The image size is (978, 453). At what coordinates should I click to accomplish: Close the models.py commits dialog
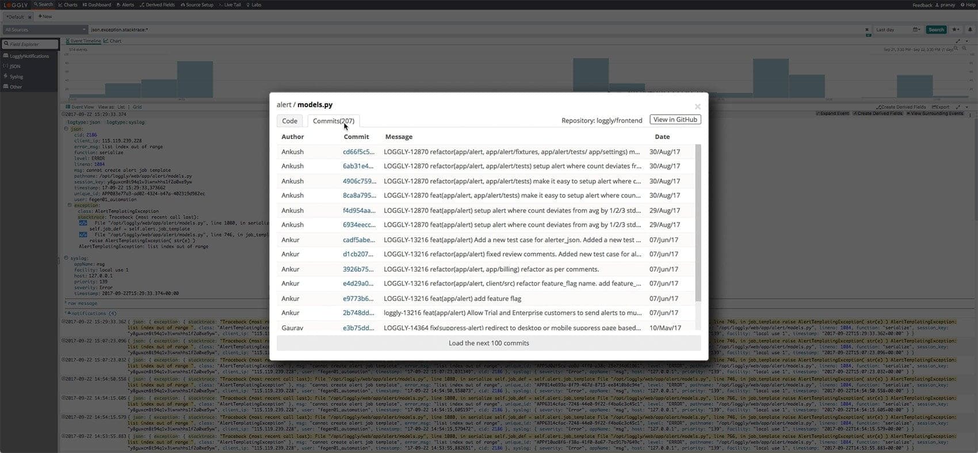(x=697, y=106)
